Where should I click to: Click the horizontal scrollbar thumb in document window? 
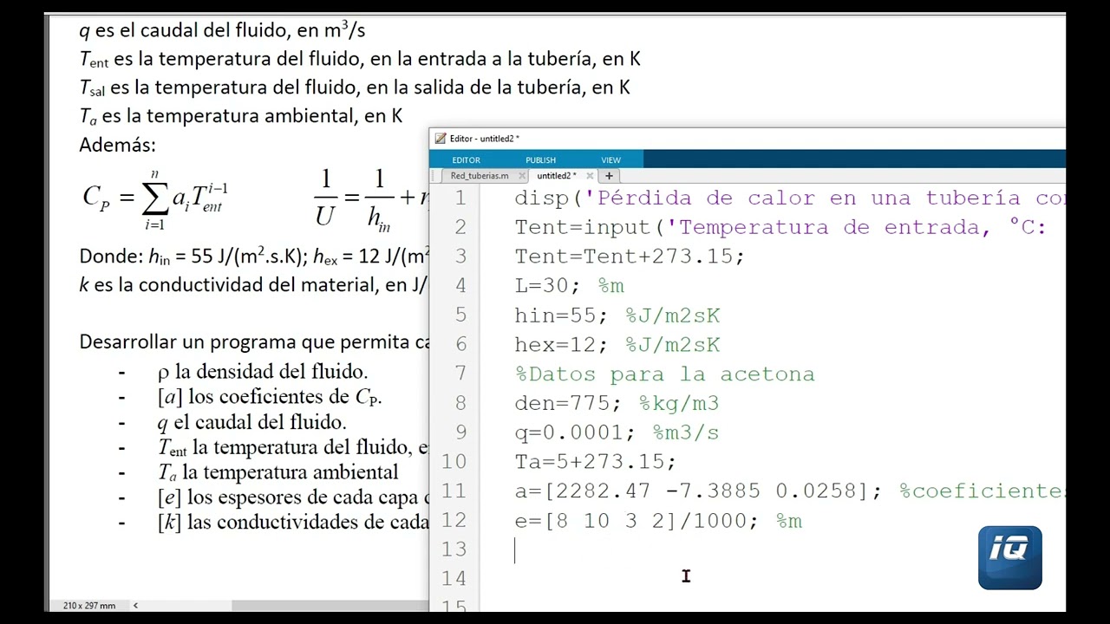tap(330, 606)
